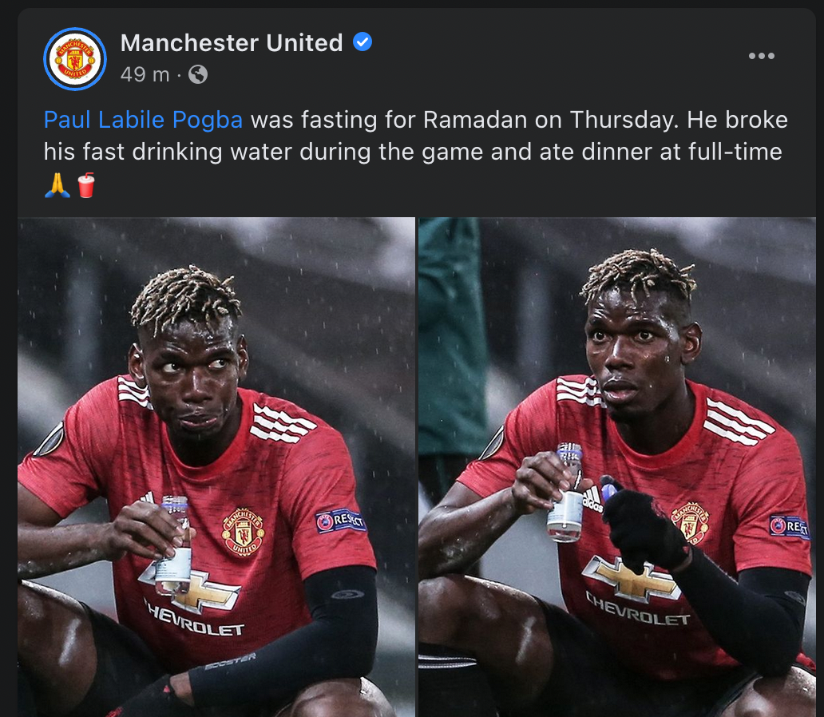This screenshot has height=717, width=824.
Task: Click the Chevrolet bowtie logo in left photo
Action: click(192, 587)
